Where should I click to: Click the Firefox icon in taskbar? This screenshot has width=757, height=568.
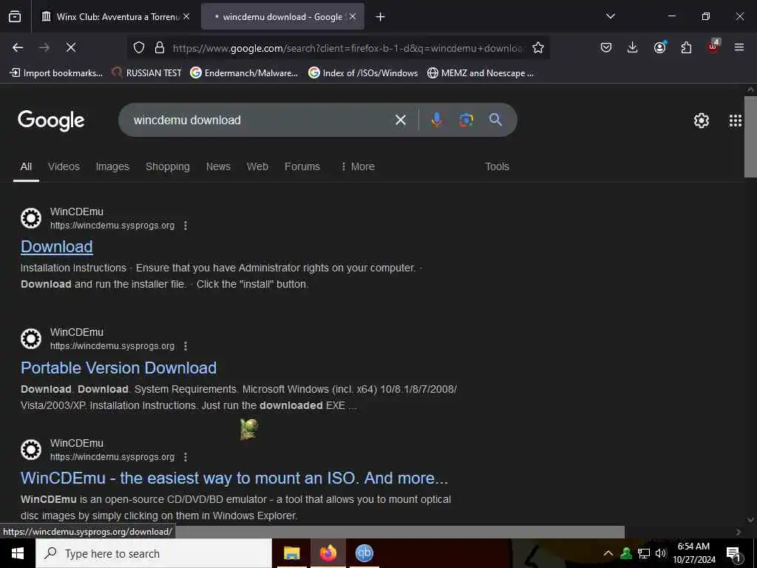pos(327,553)
